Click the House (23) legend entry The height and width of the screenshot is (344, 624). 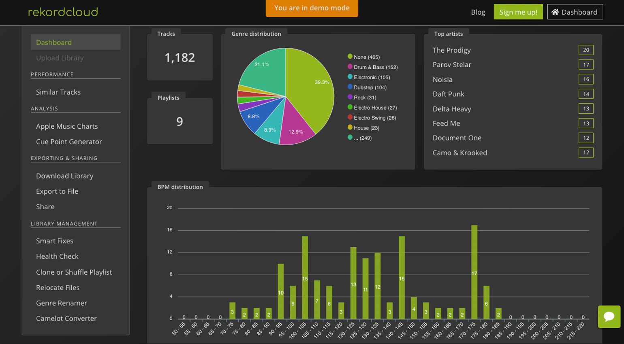(363, 127)
